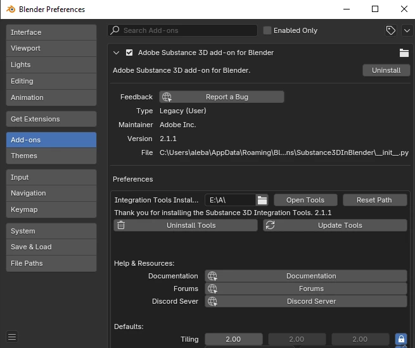Screen dimensions: 415x348
Task: Open the Discord Server link button
Action: (x=306, y=301)
